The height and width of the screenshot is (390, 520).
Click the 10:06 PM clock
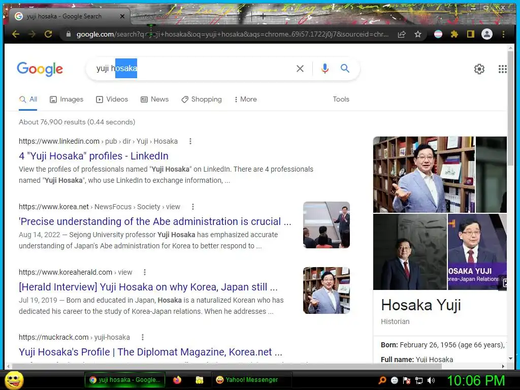[476, 380]
